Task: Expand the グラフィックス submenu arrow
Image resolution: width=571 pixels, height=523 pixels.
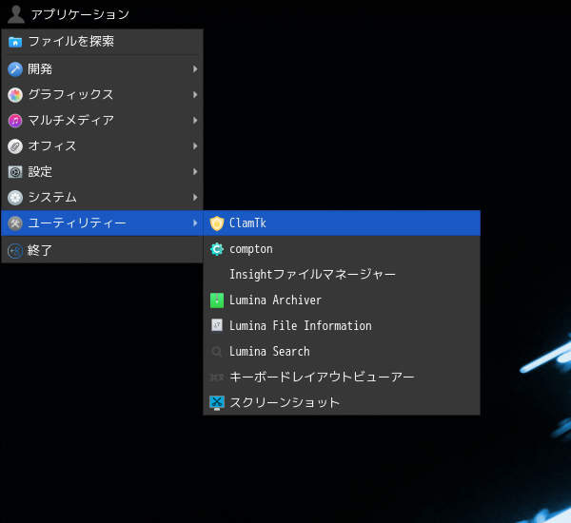Action: coord(195,95)
